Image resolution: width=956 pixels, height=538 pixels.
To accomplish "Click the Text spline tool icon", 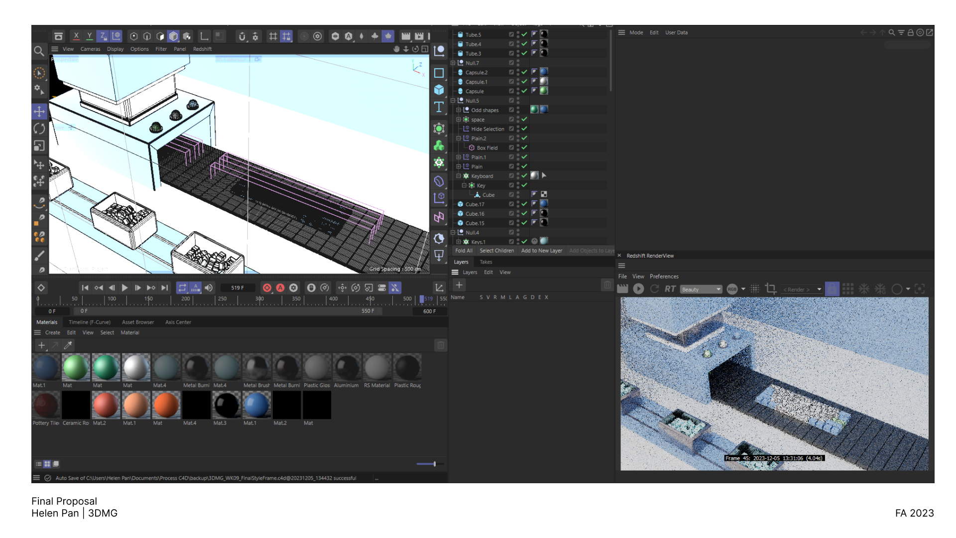I will pyautogui.click(x=439, y=107).
